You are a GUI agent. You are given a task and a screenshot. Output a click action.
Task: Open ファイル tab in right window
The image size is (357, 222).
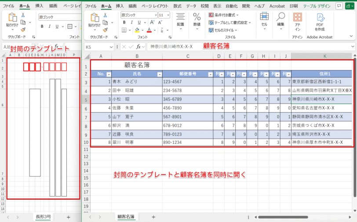91,6
